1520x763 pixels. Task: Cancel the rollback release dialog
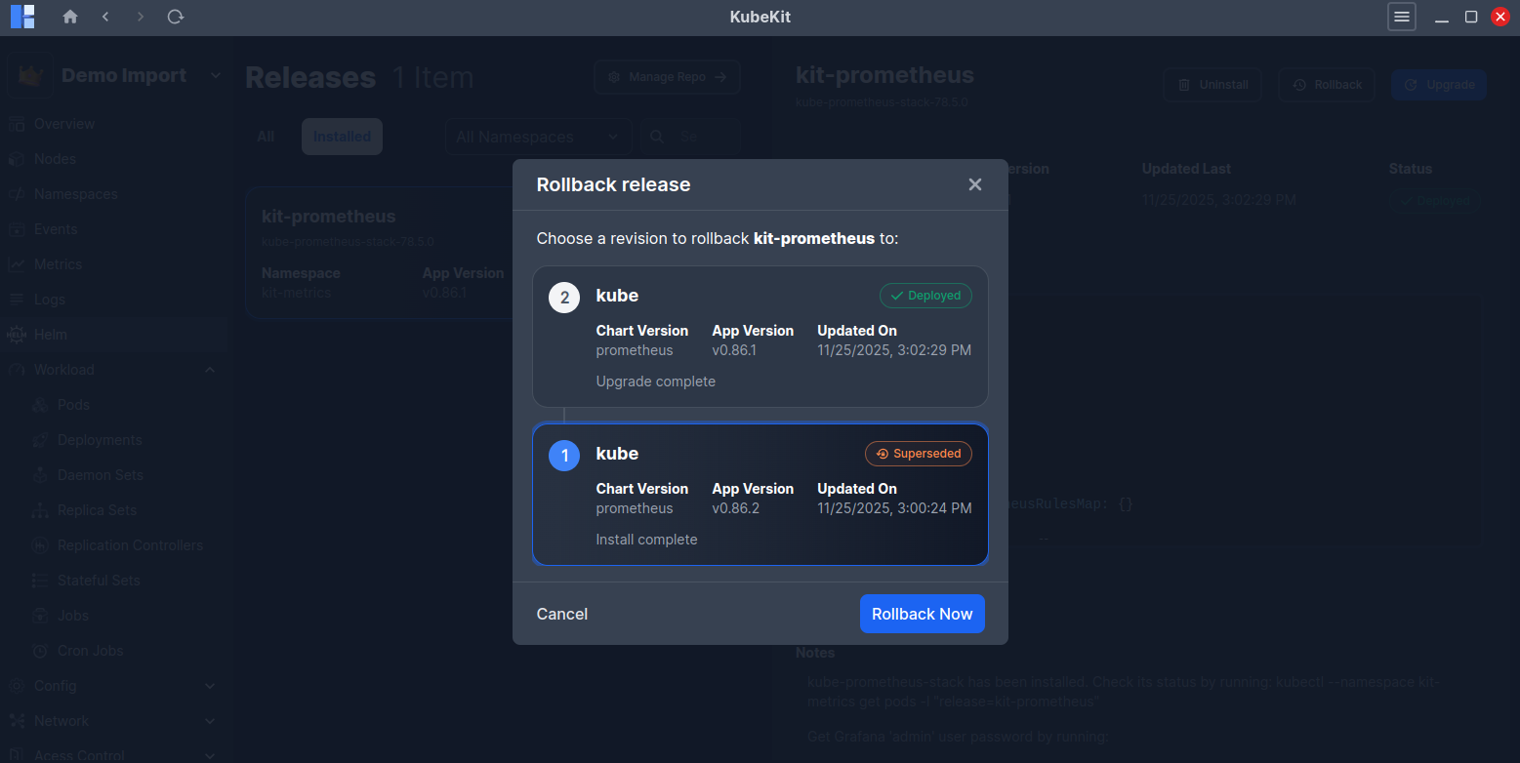[x=561, y=614]
